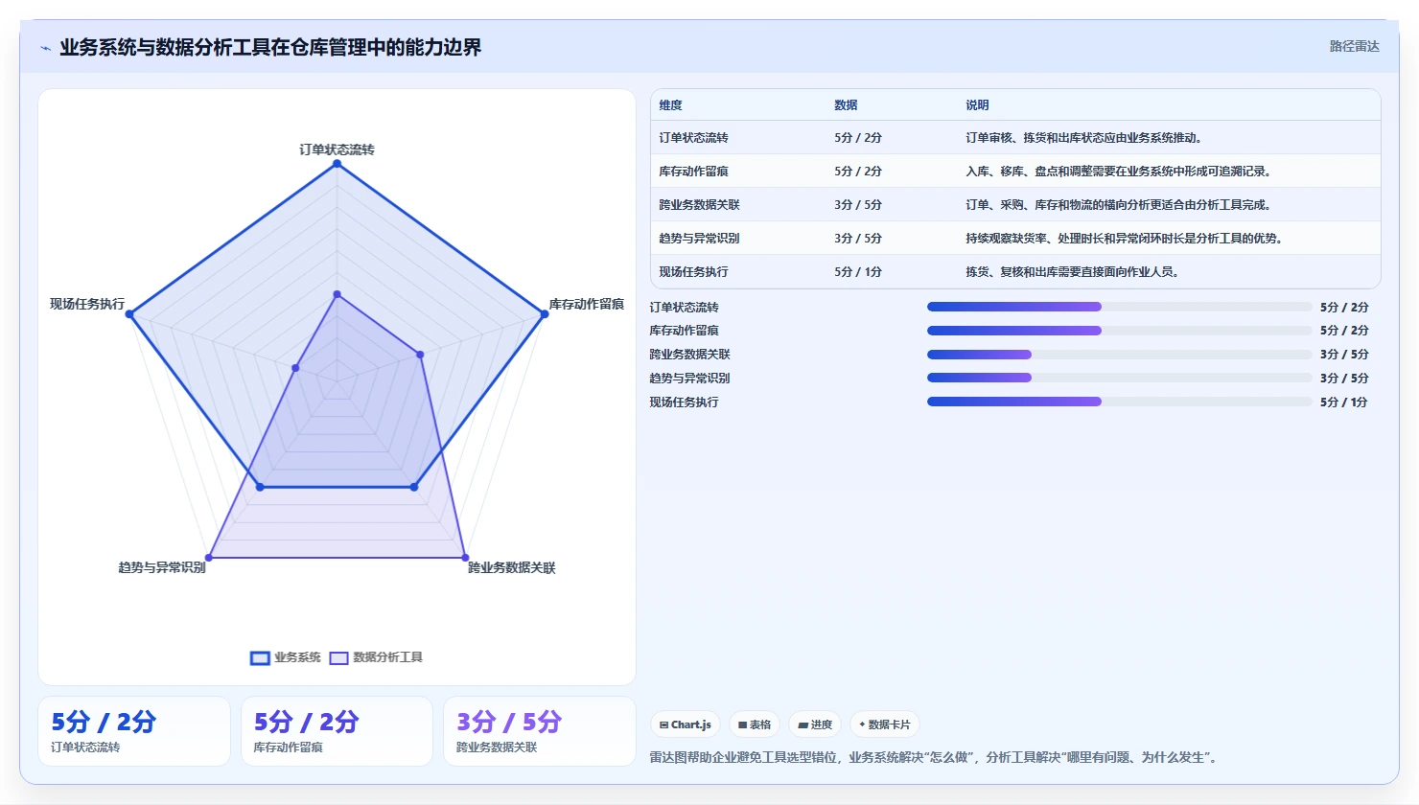The height and width of the screenshot is (805, 1419).
Task: Select the 表格 chip
Action: tap(755, 724)
